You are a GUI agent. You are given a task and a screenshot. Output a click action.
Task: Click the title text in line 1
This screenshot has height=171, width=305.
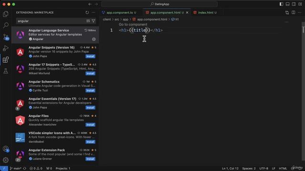coord(140,30)
